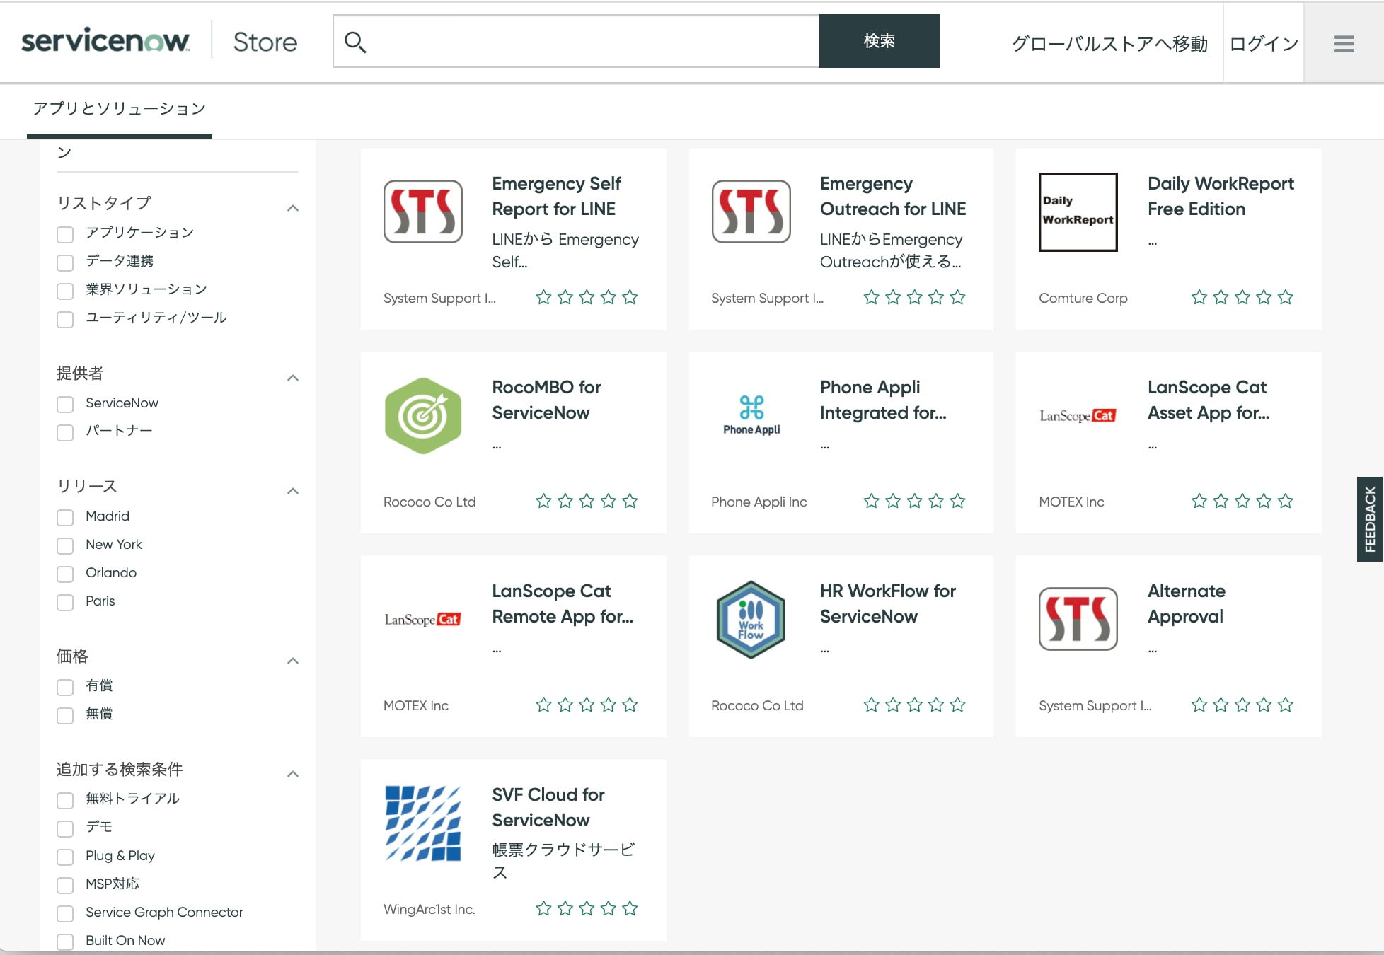Open the Phone Appli logo icon

click(x=751, y=416)
